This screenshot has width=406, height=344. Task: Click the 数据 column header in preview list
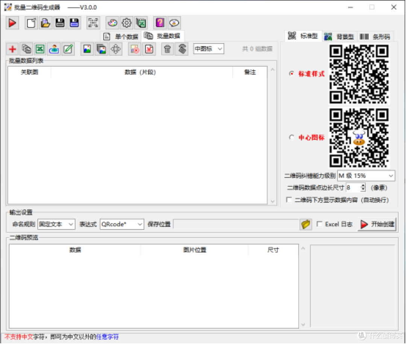pyautogui.click(x=75, y=250)
